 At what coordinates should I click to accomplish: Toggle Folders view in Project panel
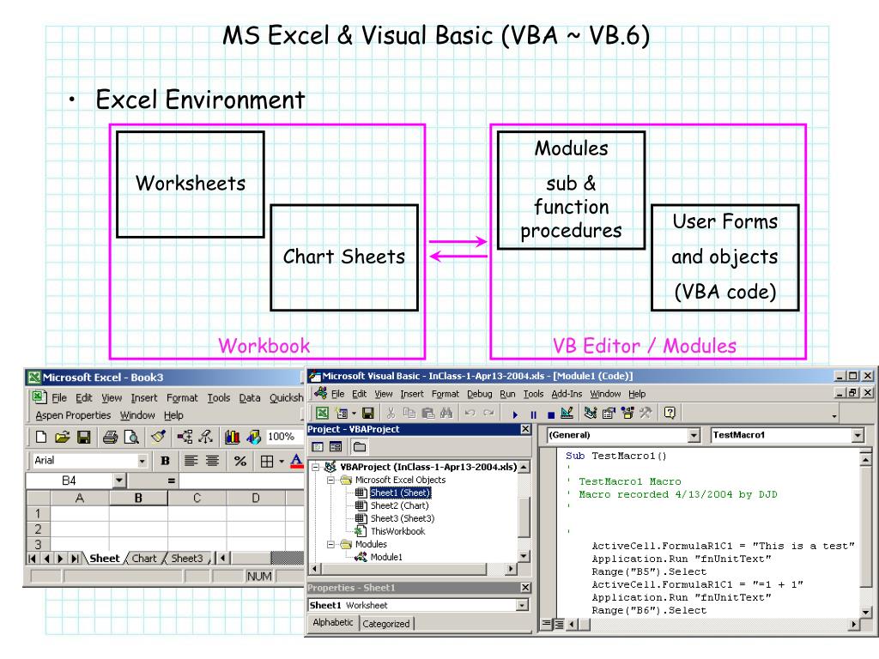(x=360, y=446)
